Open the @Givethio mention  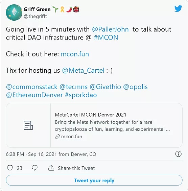[x=105, y=87]
